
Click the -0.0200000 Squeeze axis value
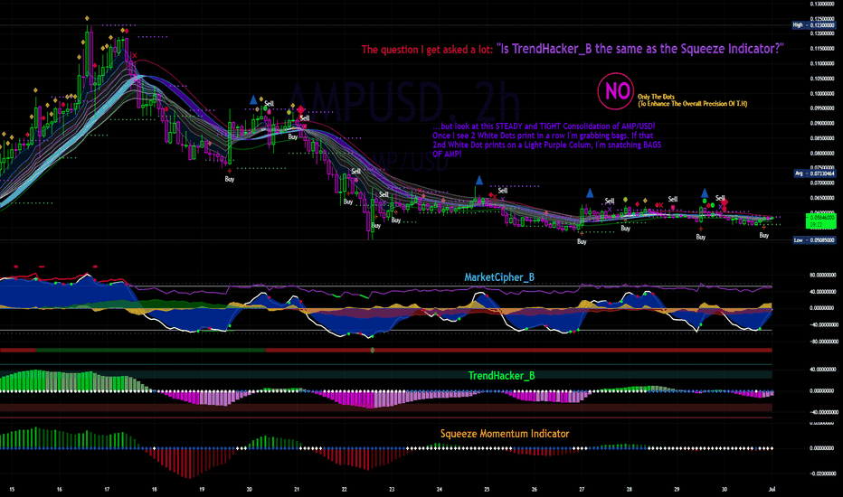(x=822, y=474)
